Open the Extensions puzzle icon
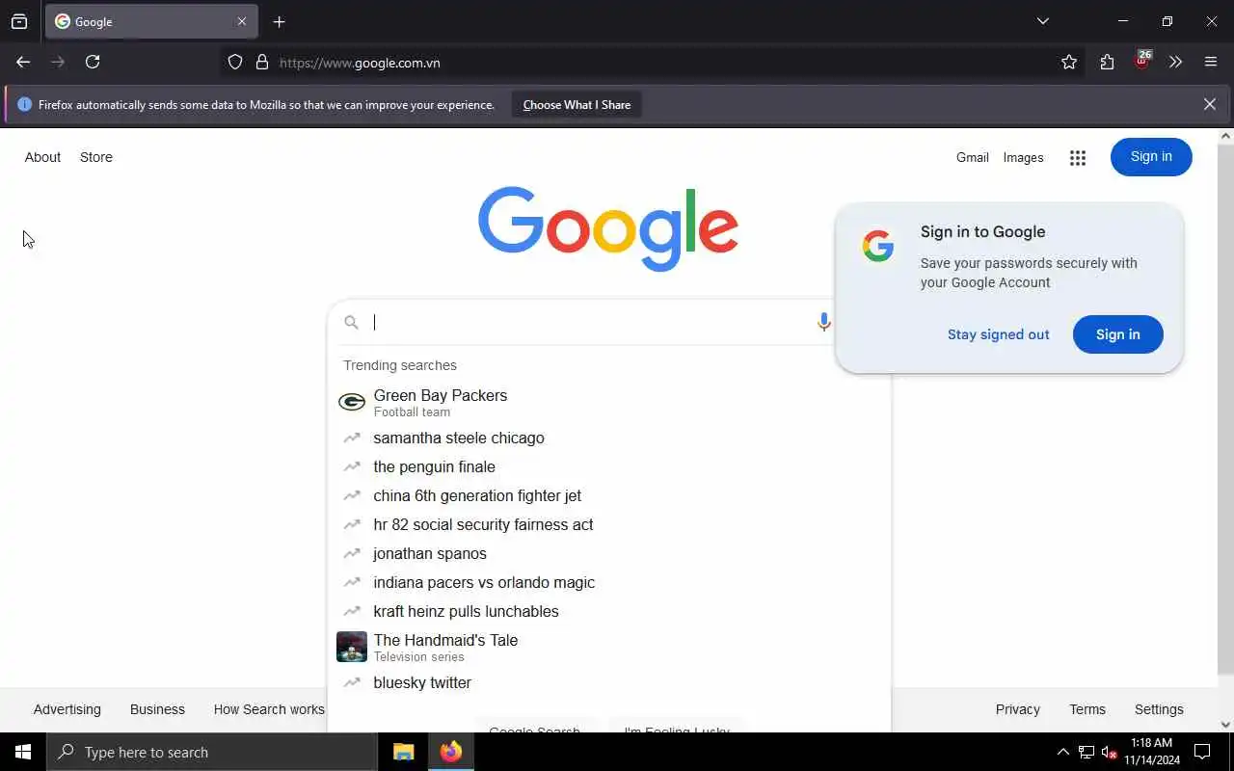 [1107, 62]
